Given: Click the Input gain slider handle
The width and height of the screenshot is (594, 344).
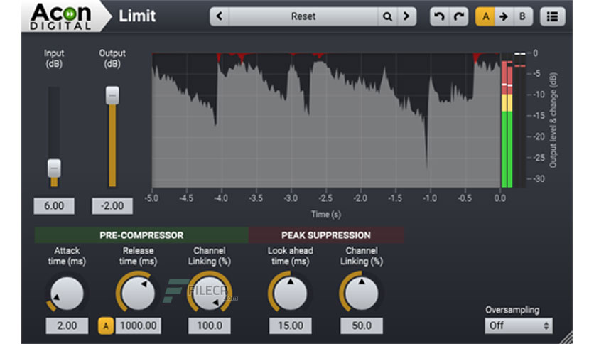Looking at the screenshot, I should point(54,168).
